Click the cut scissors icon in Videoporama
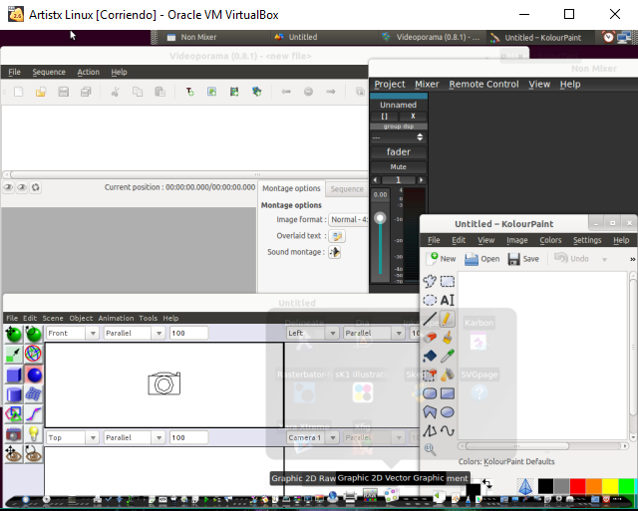The image size is (638, 511). point(115,92)
